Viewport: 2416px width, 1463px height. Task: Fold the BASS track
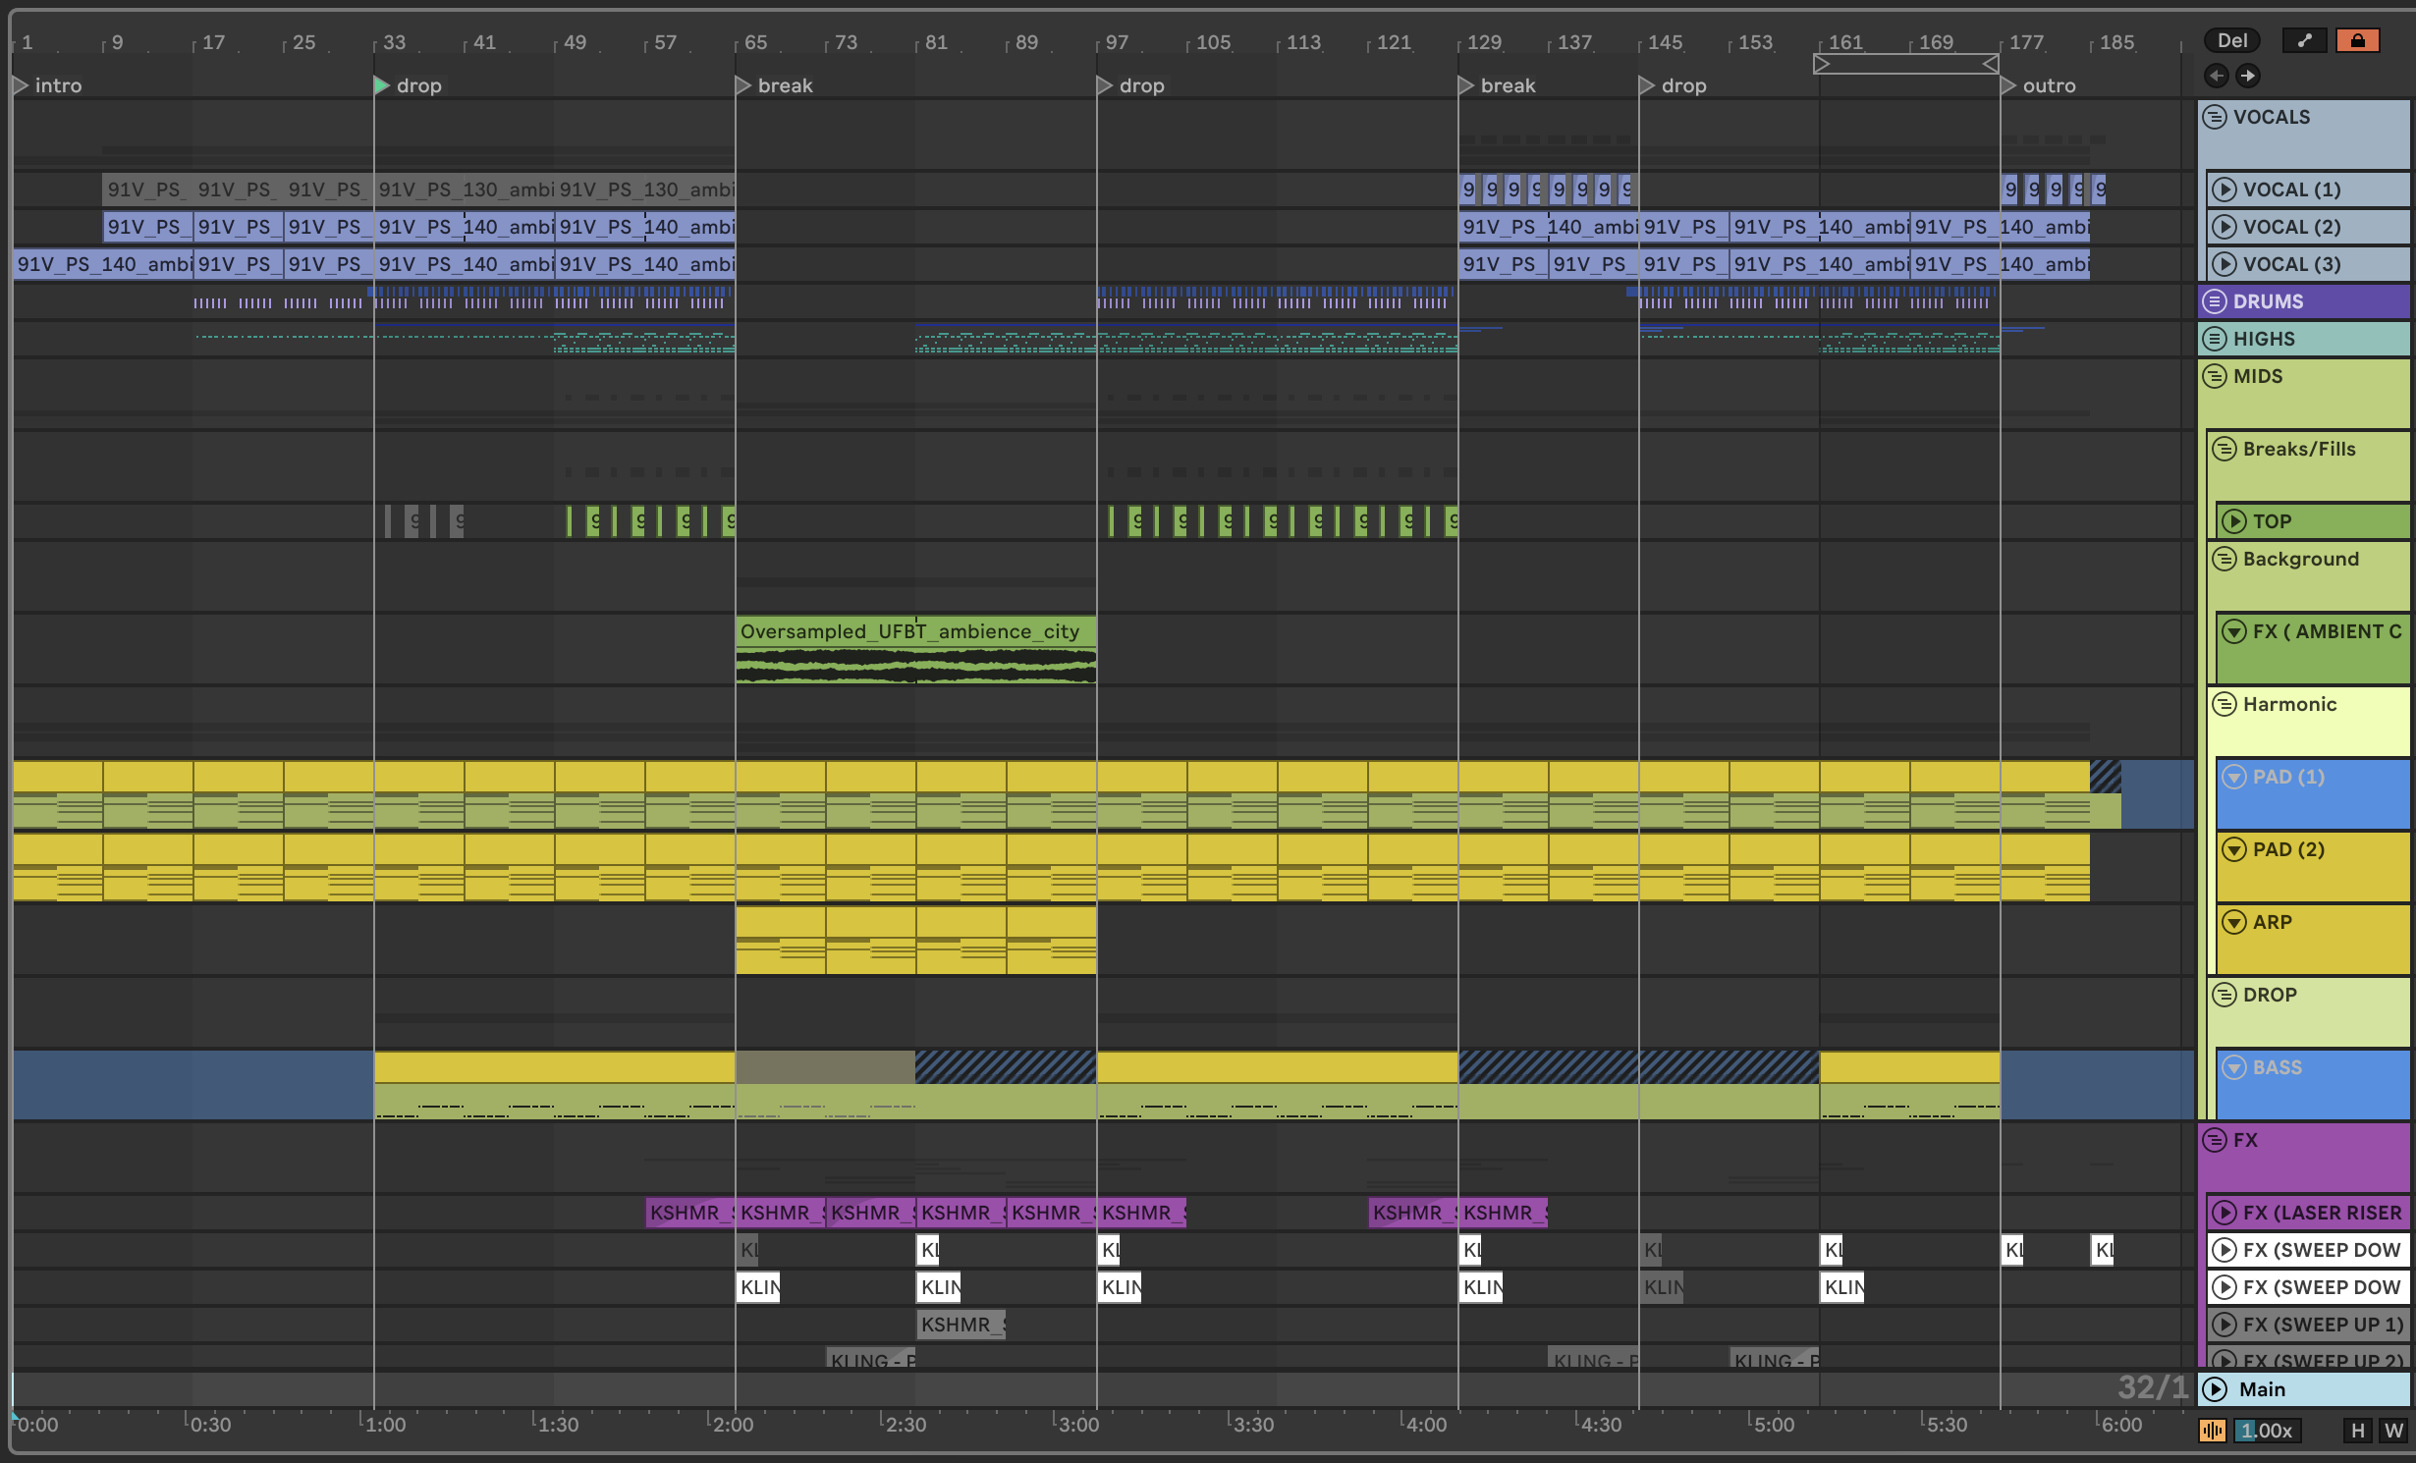tap(2235, 1067)
